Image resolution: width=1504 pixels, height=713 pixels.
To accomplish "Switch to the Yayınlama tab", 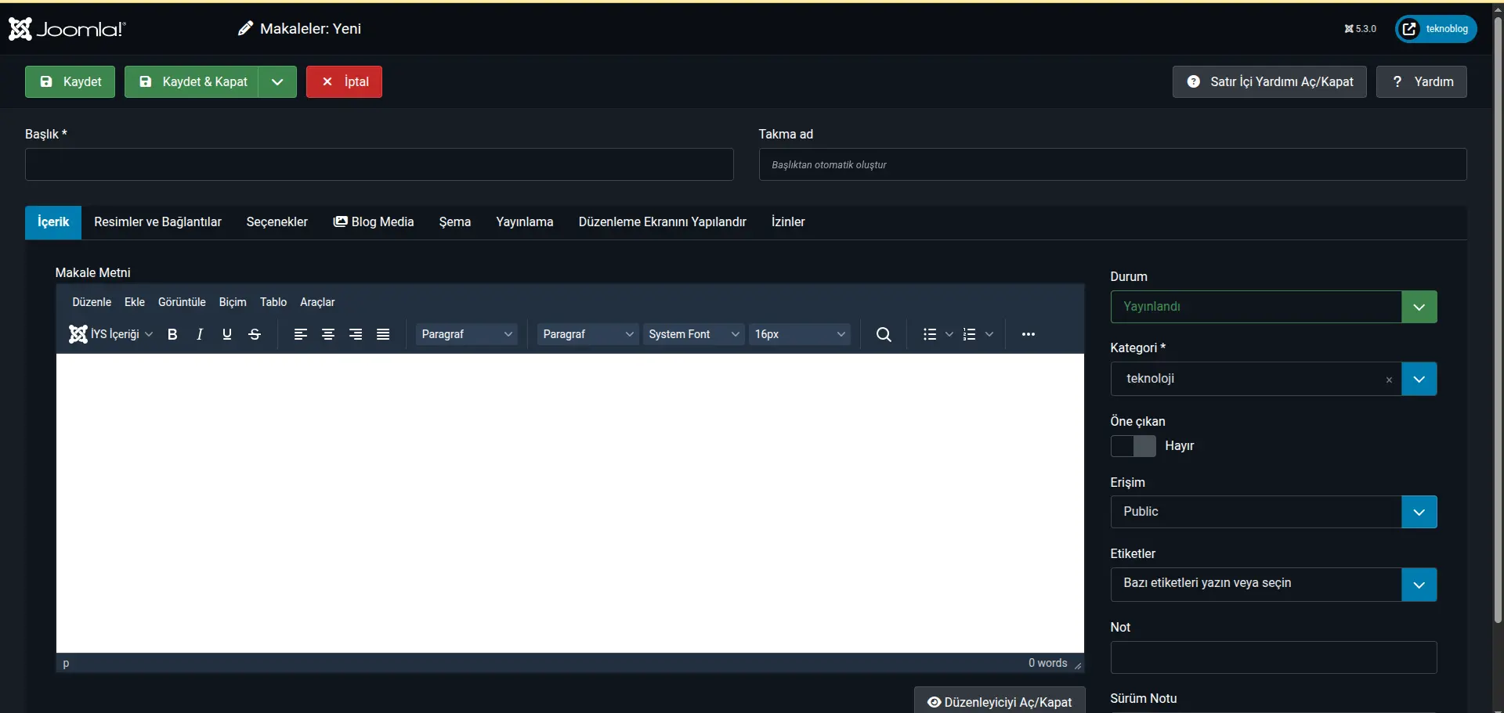I will click(x=525, y=222).
